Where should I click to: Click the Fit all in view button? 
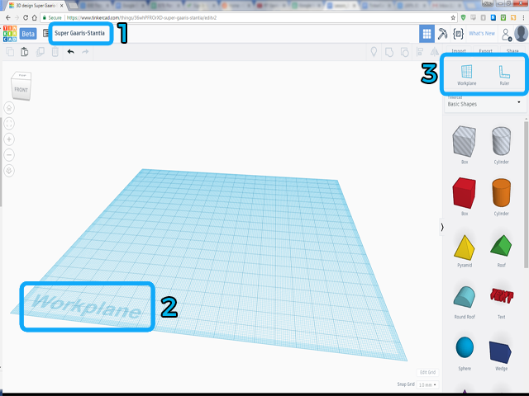(x=9, y=124)
